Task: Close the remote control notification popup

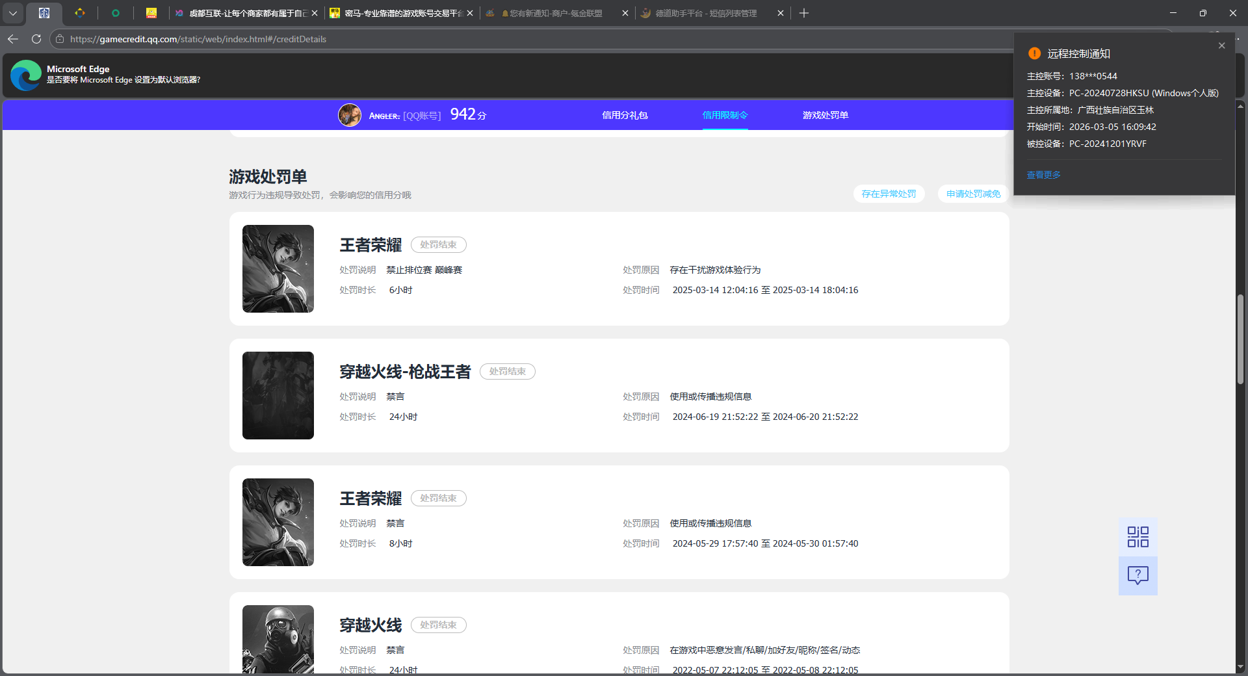Action: point(1221,45)
